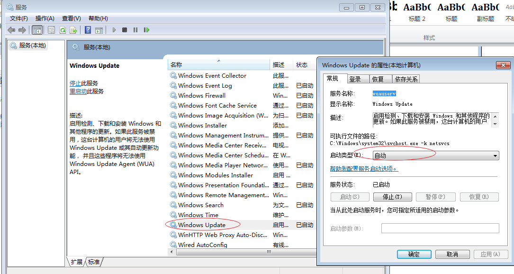Open the 操作(A) menu
This screenshot has width=514, height=274.
tap(45, 18)
